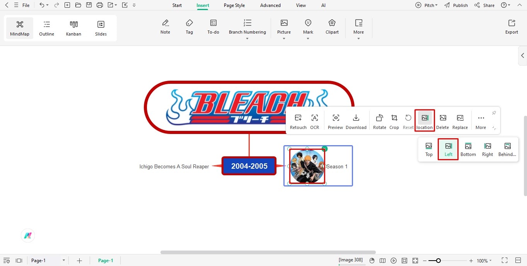Start presentation with the play icon in status bar
This screenshot has width=527, height=266.
[x=394, y=261]
